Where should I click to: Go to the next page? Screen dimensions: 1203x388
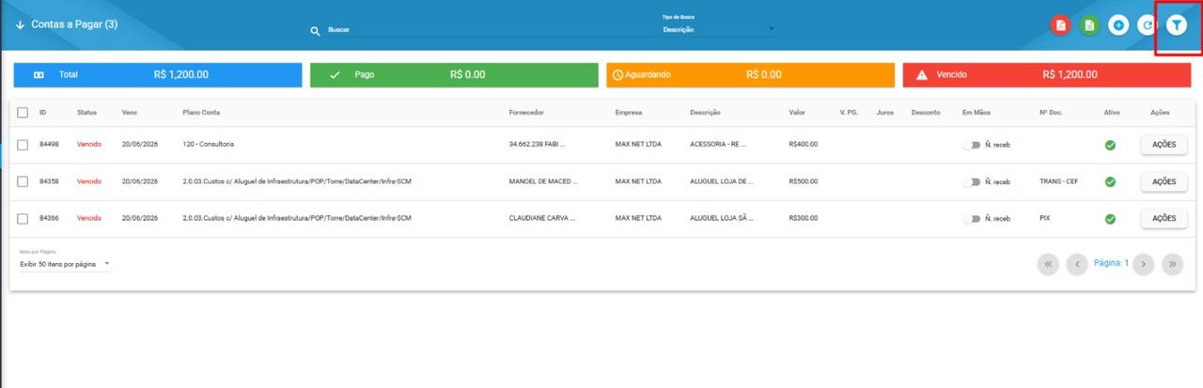click(1143, 264)
